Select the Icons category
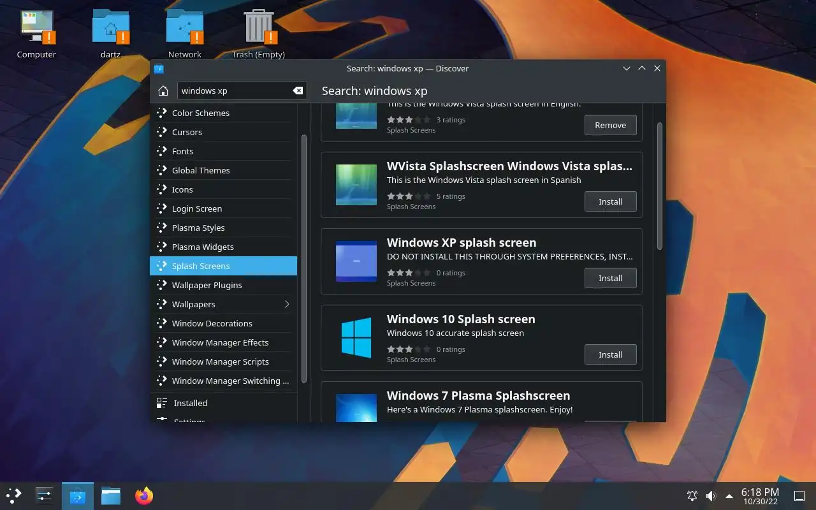The width and height of the screenshot is (816, 510). (223, 189)
